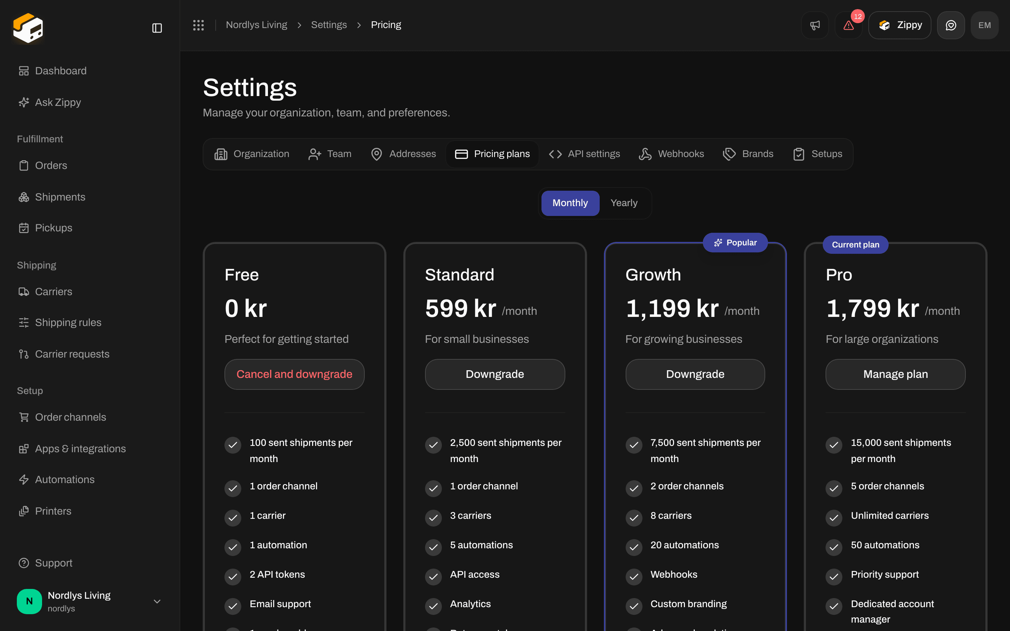
Task: Click the '599 kr' Standard price
Action: 460,308
